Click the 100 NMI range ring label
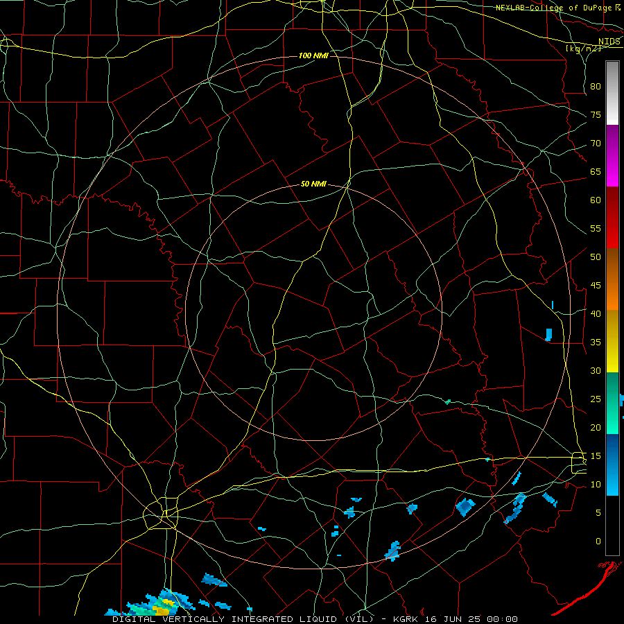 [x=313, y=55]
